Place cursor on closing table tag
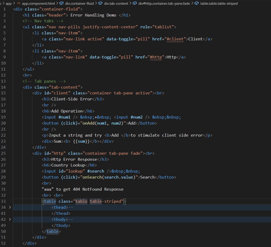The image size is (271, 247). [x=52, y=232]
